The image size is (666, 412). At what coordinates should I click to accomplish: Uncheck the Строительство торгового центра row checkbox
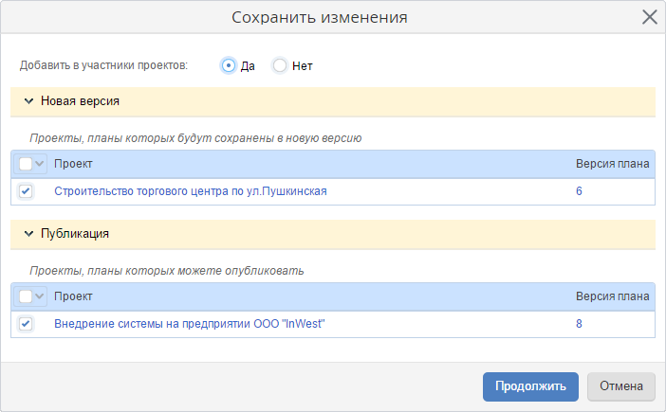26,191
